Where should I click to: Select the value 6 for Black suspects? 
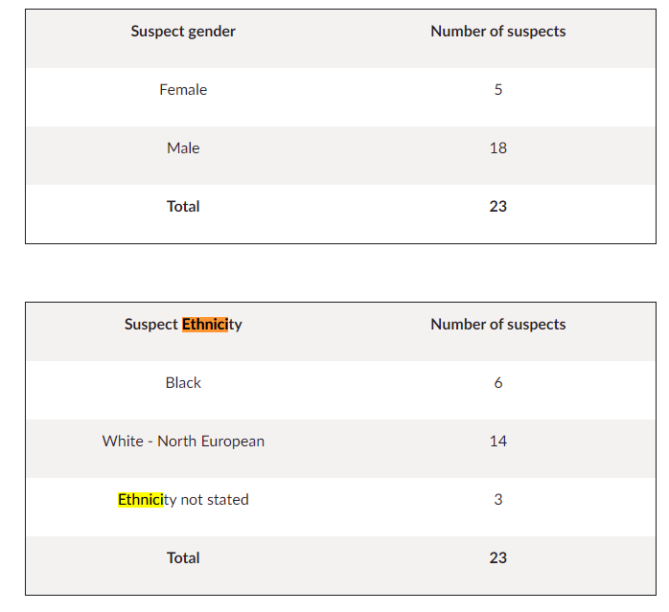click(497, 383)
